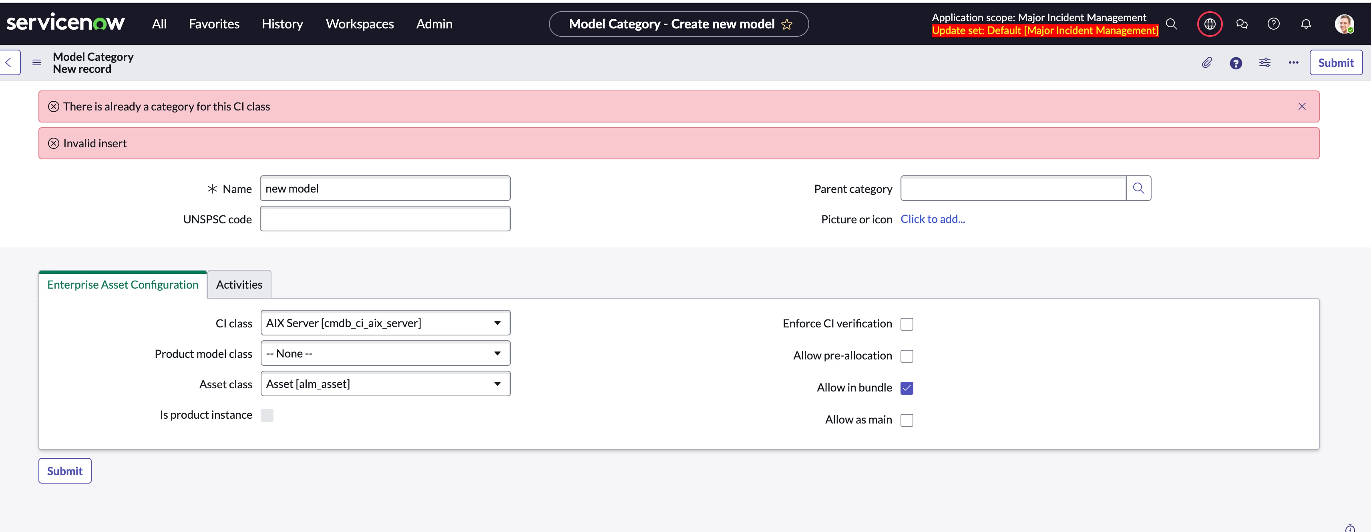Click the application scope globe icon

coord(1210,24)
